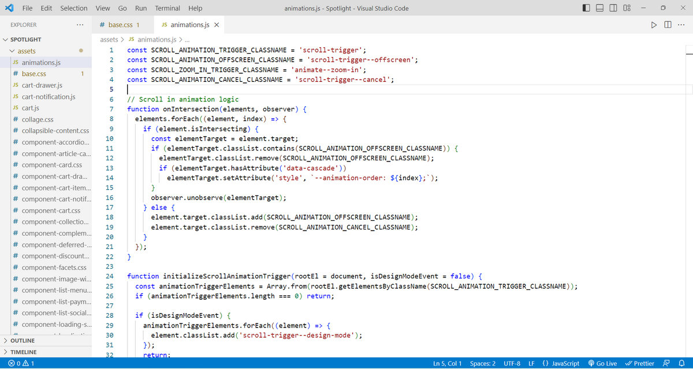Toggle Secondary Side Bar visibility
The image size is (693, 369).
click(x=614, y=8)
